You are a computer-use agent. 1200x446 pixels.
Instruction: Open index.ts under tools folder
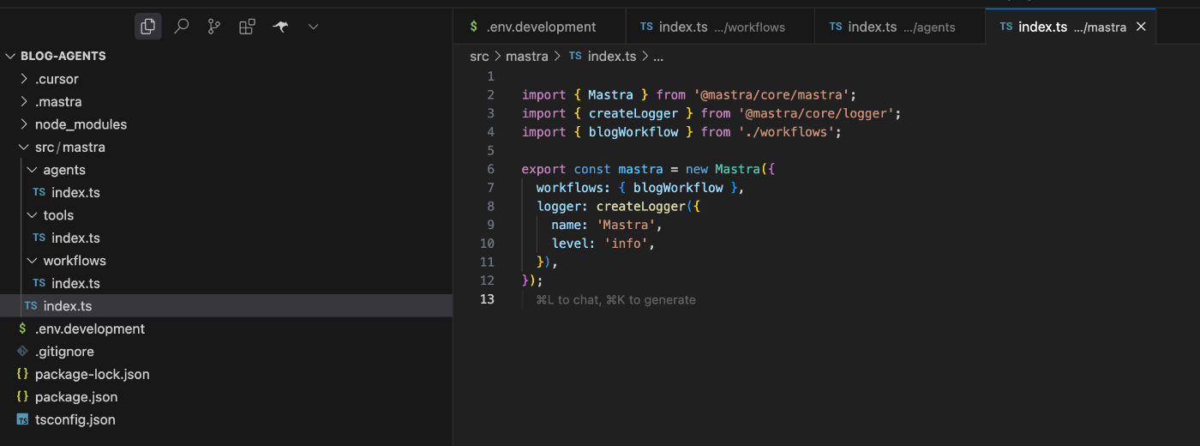tap(226, 238)
